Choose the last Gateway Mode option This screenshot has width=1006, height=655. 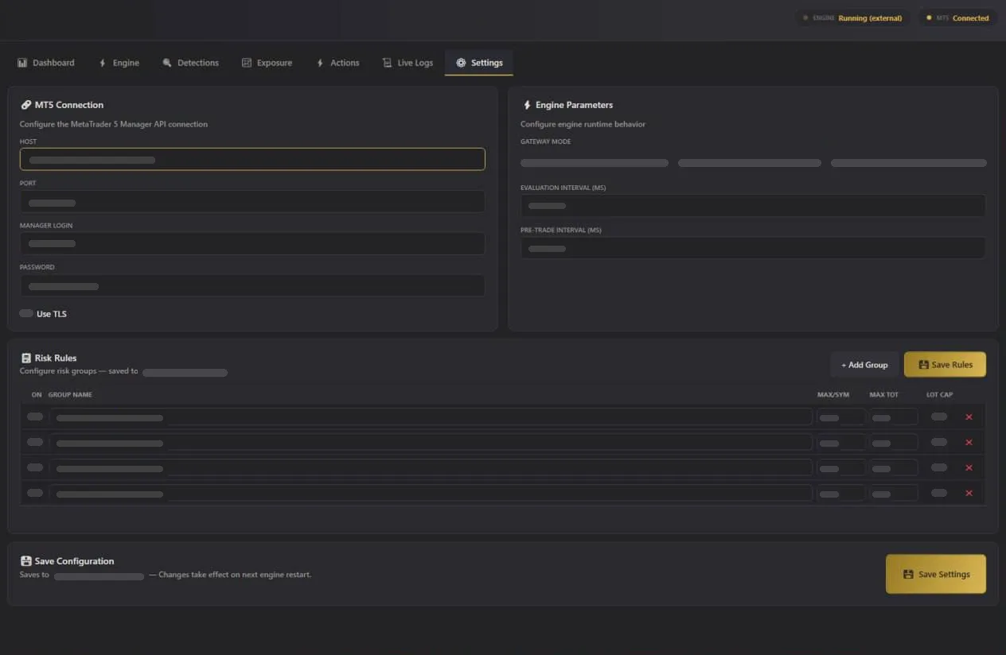coord(909,163)
